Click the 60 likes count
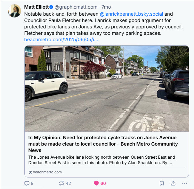 (x=103, y=183)
